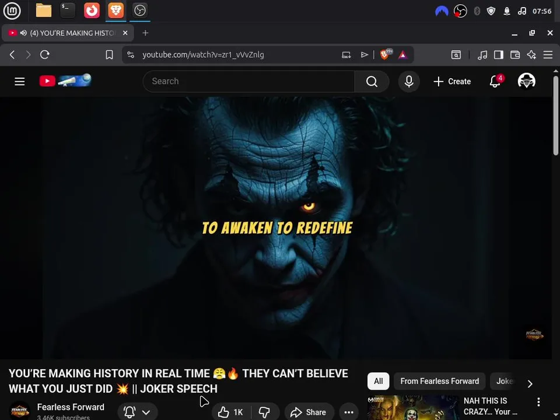Show the calendar from clock 07:56
The width and height of the screenshot is (560, 420).
point(542,11)
